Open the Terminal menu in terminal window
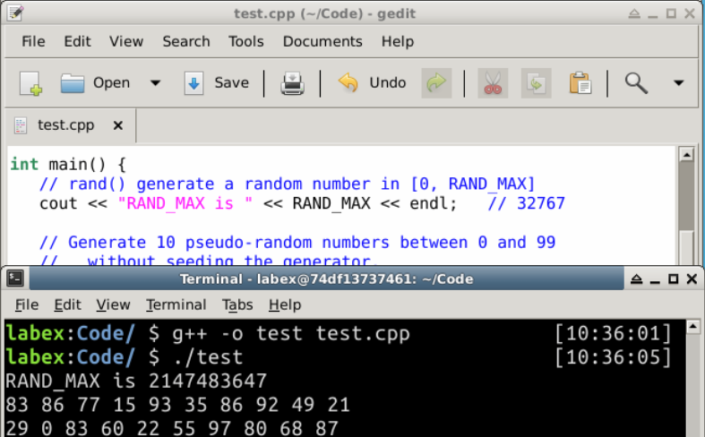The width and height of the screenshot is (705, 437). click(x=176, y=304)
